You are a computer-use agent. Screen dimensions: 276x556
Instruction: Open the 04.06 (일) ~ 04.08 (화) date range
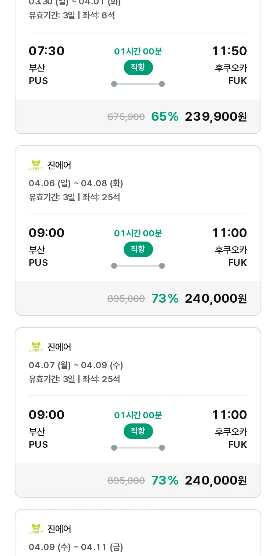pyautogui.click(x=76, y=183)
